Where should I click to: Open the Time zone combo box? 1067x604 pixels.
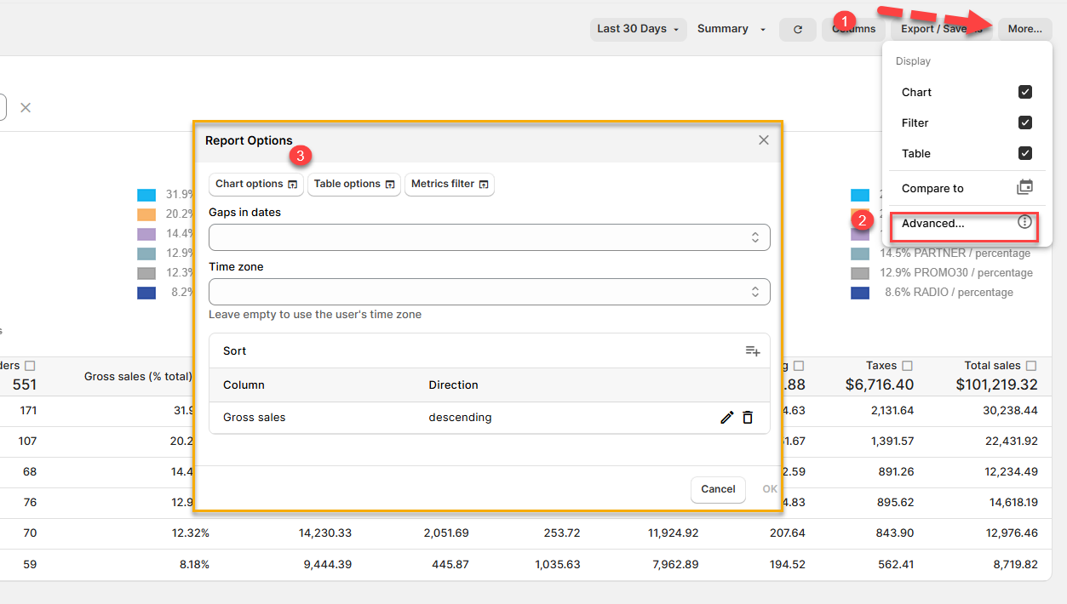489,292
